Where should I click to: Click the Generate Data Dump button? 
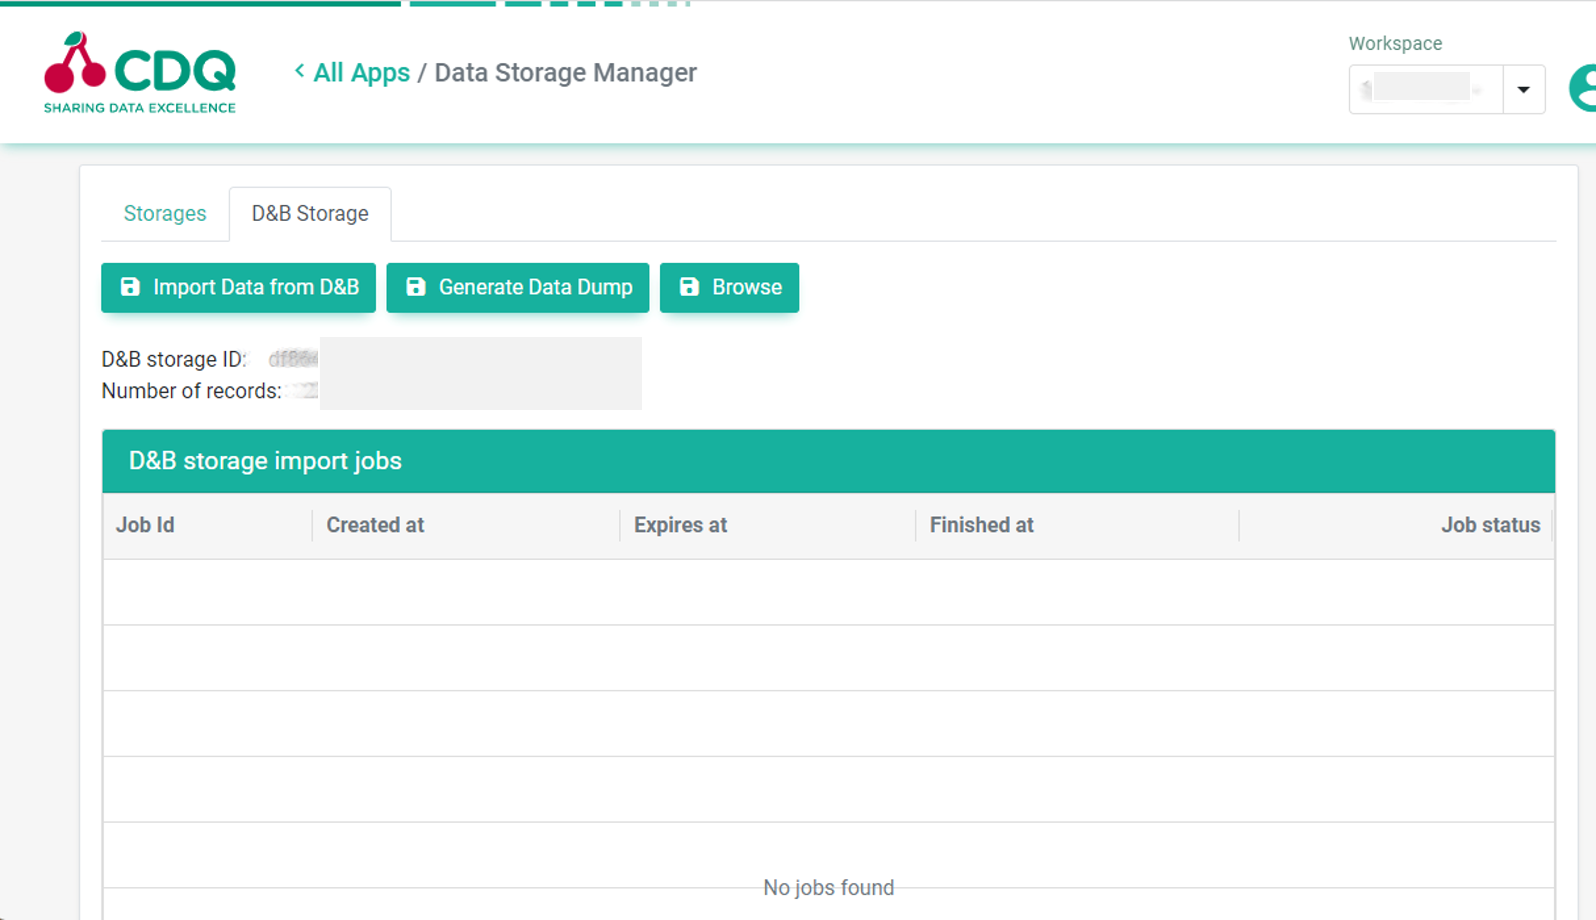tap(518, 287)
